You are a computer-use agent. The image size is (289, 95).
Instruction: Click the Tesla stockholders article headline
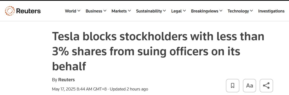pos(158,51)
